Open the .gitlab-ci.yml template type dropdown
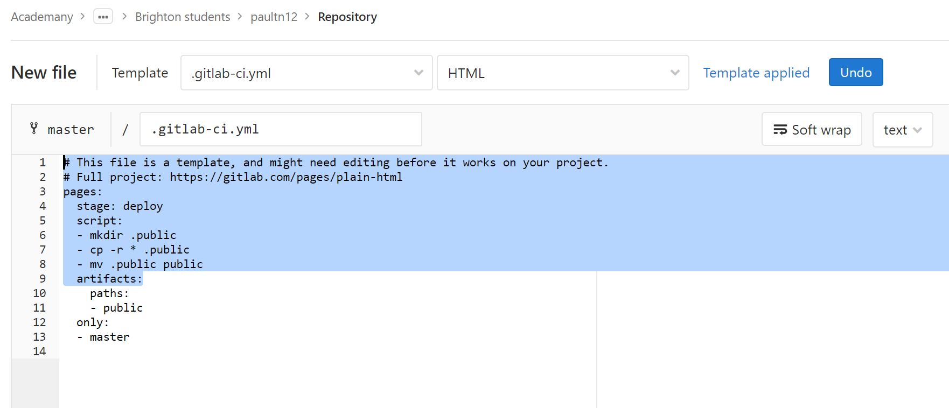This screenshot has width=949, height=408. pyautogui.click(x=306, y=73)
